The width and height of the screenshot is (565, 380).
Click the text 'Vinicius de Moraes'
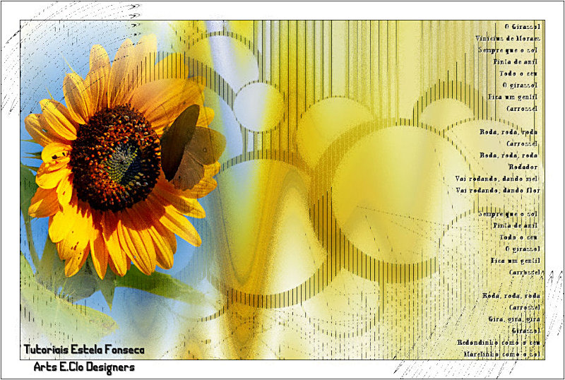507,38
